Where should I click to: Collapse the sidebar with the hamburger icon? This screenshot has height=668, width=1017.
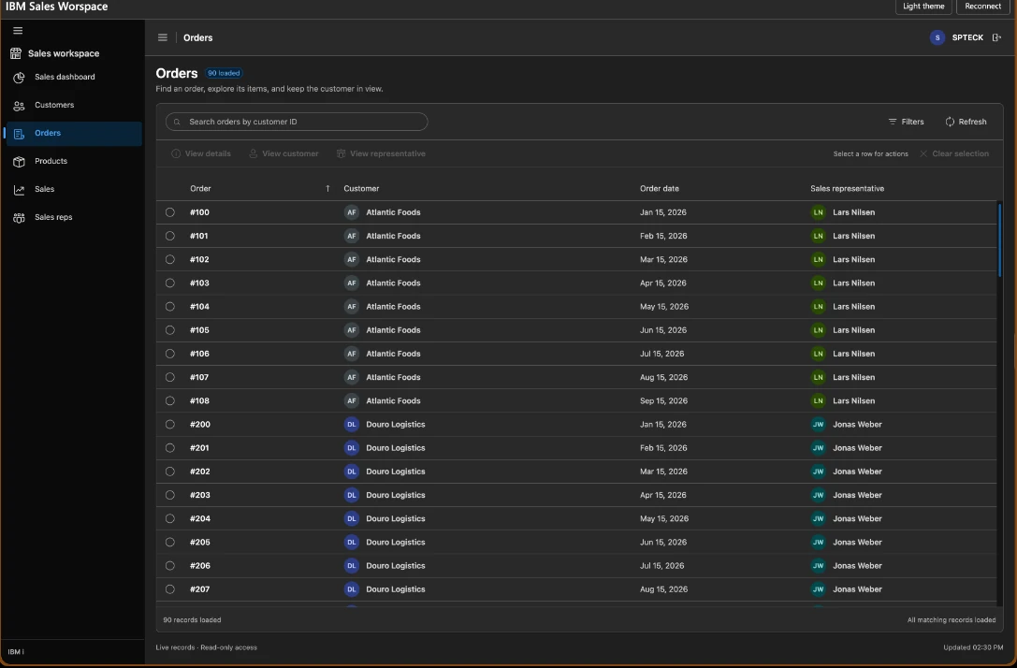(x=18, y=31)
